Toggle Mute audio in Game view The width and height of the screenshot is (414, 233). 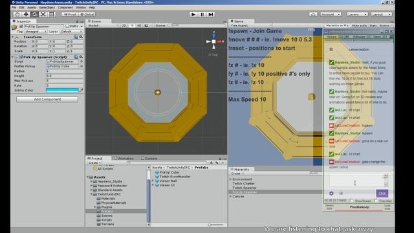click(360, 26)
